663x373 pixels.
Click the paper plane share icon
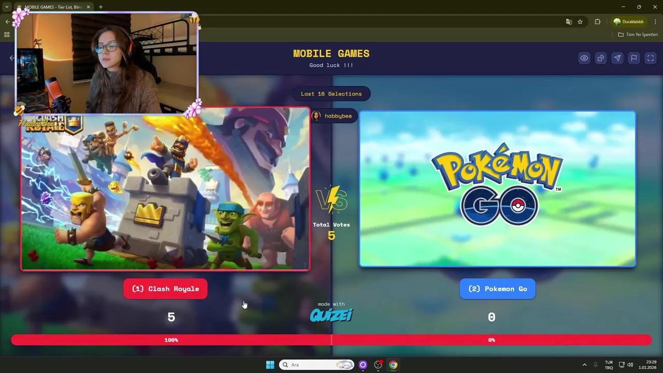pyautogui.click(x=617, y=58)
